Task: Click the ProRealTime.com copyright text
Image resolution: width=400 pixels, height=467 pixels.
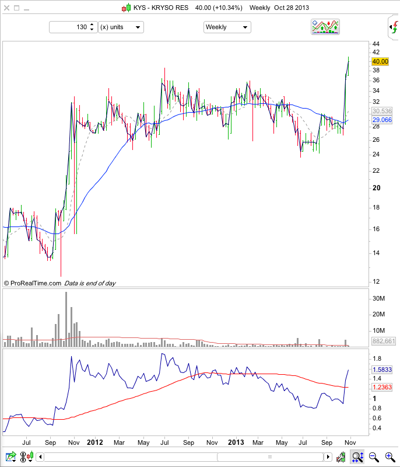Action: 33,283
